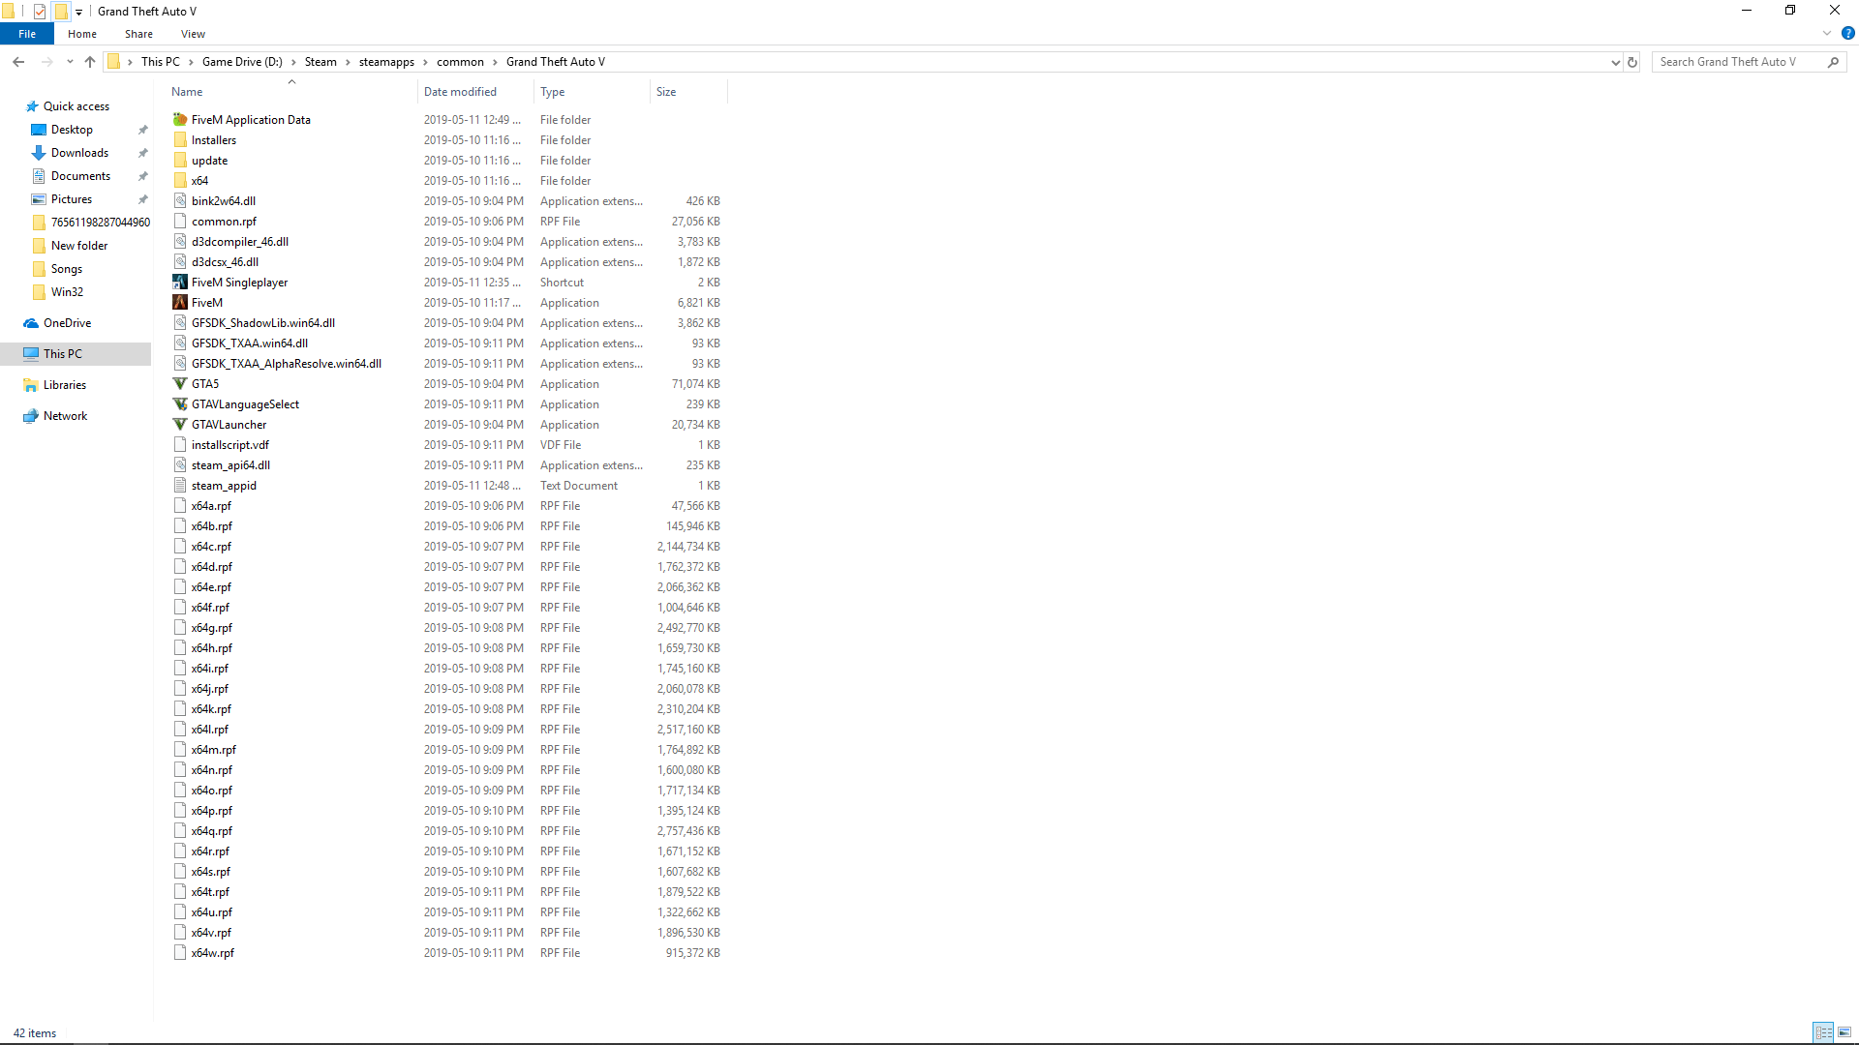Viewport: 1859px width, 1045px height.
Task: Click the GTAVLanguageSelect icon
Action: coord(180,404)
